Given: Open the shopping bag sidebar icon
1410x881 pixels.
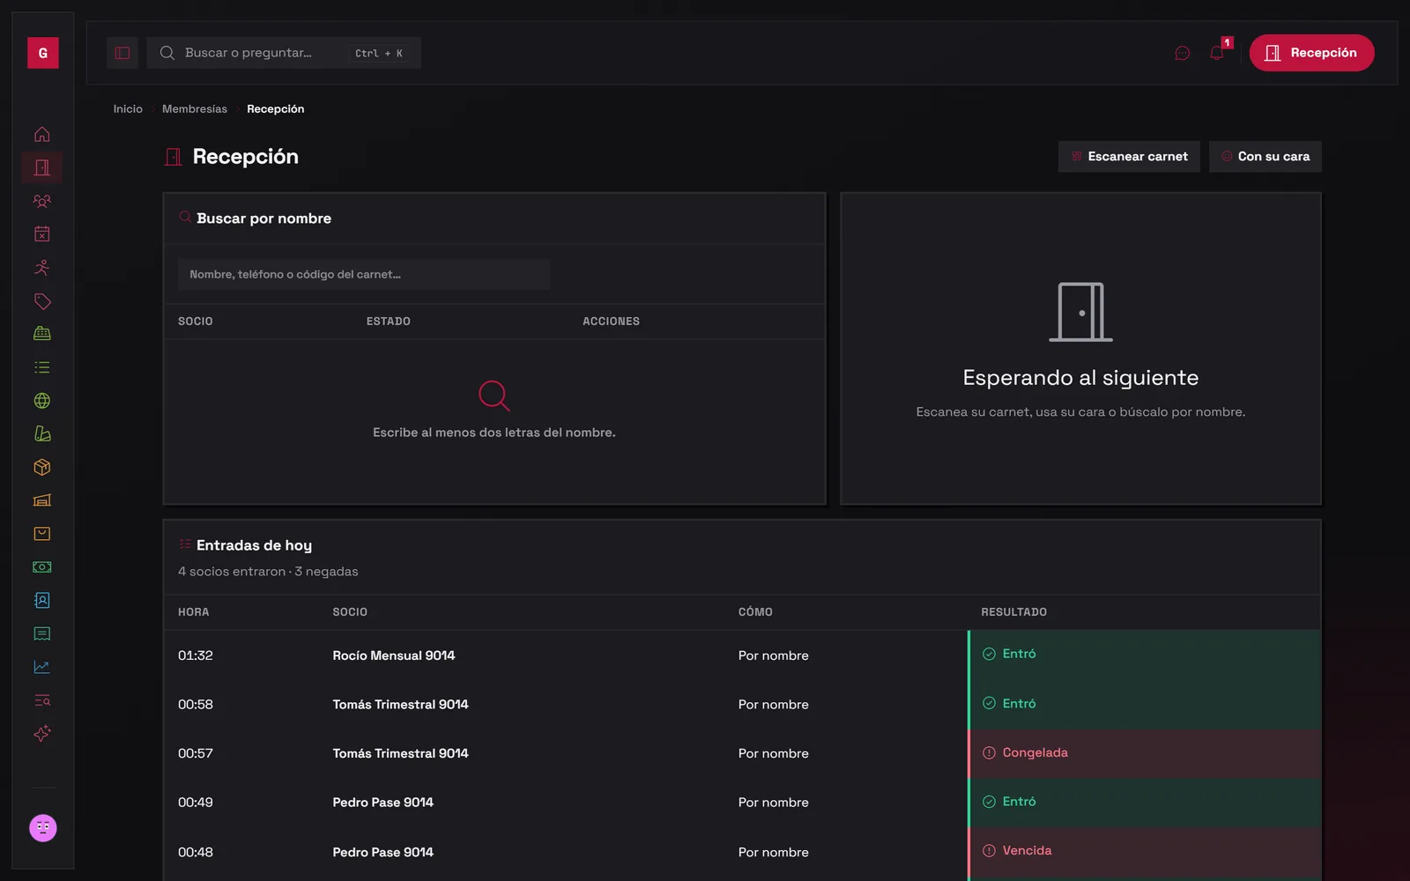Looking at the screenshot, I should tap(41, 534).
